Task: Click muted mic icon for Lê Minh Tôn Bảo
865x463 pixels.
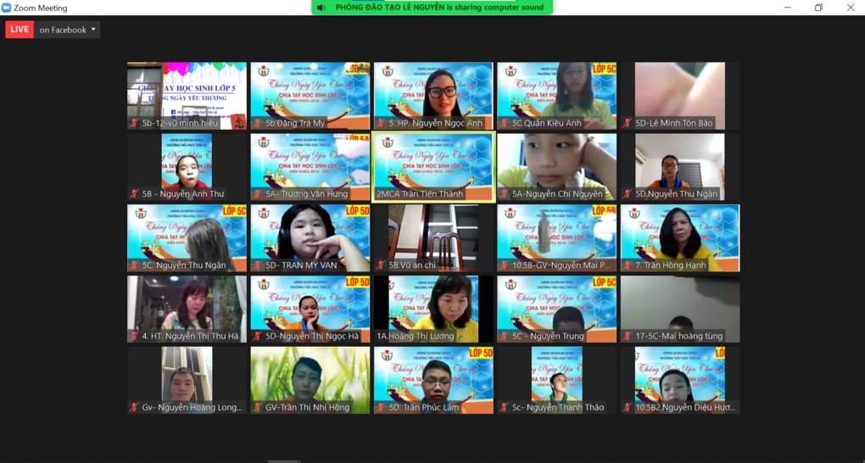Action: 627,123
